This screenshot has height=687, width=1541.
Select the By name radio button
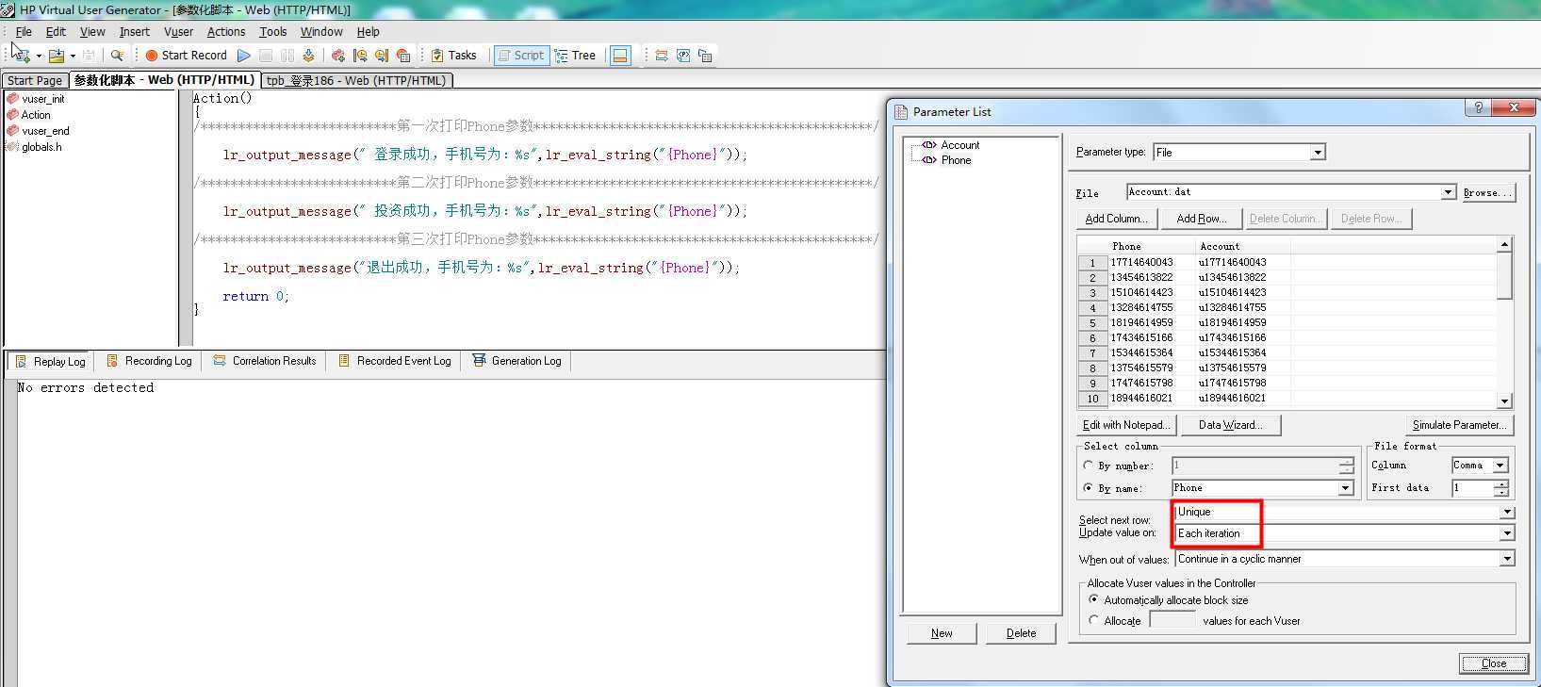(1090, 488)
